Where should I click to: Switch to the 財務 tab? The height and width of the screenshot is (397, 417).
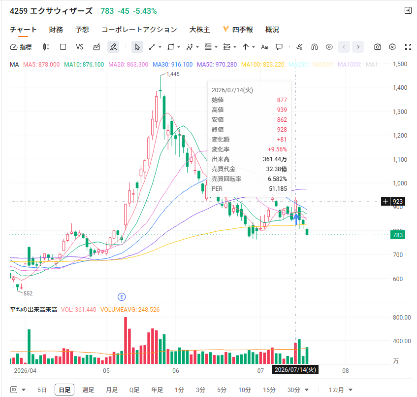tap(56, 30)
